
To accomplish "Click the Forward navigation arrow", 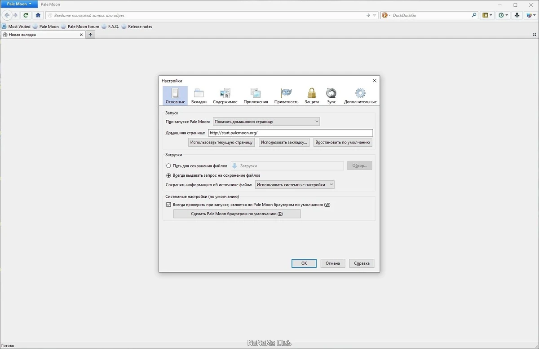I will (15, 15).
